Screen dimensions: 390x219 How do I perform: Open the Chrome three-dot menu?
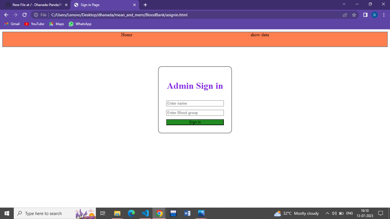(384, 15)
